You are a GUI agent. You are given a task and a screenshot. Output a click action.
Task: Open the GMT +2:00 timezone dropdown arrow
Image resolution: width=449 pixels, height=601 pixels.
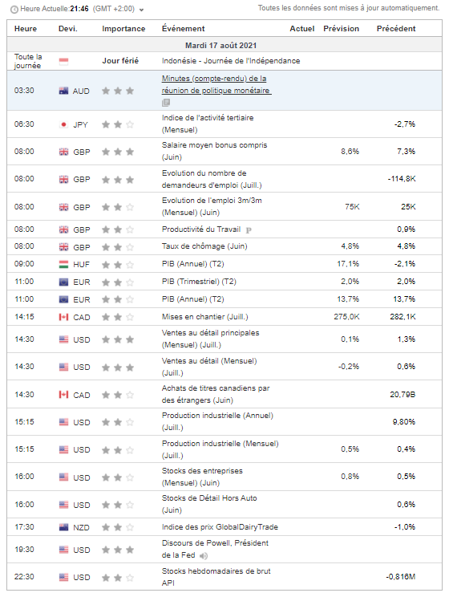click(x=141, y=10)
